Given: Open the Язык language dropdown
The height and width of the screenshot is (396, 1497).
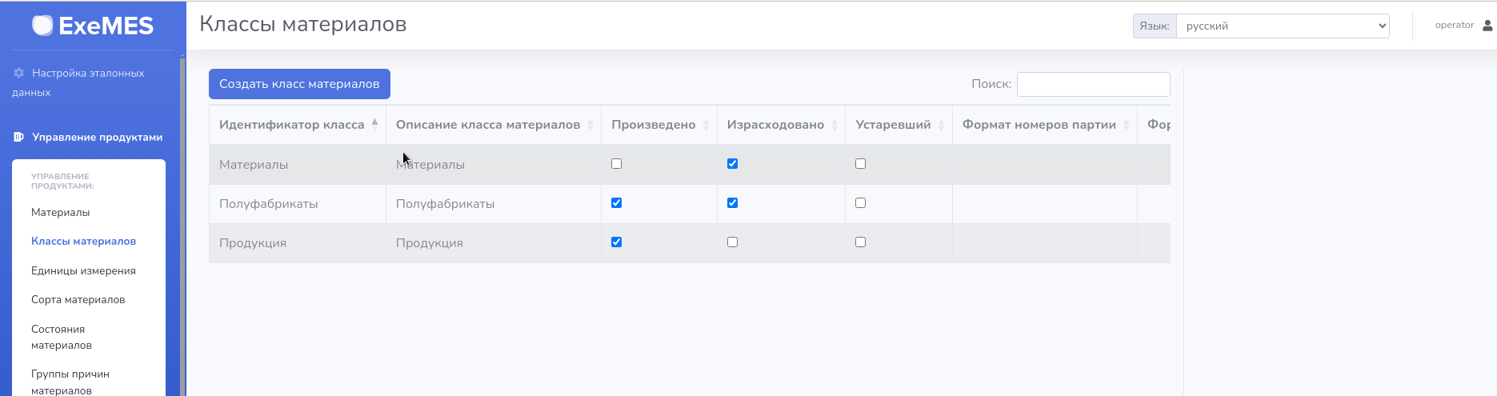Looking at the screenshot, I should click(x=1282, y=26).
